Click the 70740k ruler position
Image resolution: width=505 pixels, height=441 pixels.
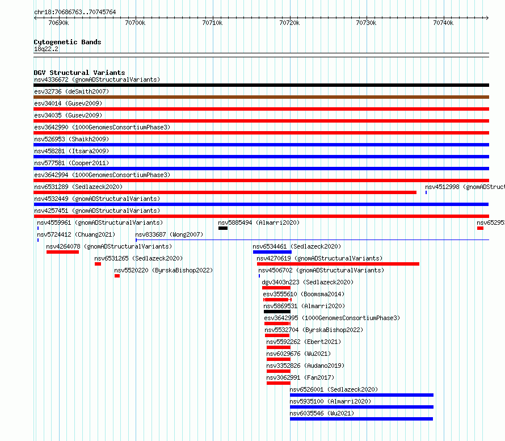443,23
